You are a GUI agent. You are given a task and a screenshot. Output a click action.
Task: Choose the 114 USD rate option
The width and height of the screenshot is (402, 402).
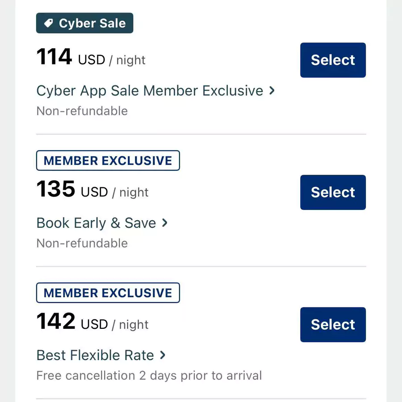(333, 60)
